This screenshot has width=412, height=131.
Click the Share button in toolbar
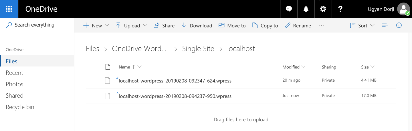click(x=164, y=25)
